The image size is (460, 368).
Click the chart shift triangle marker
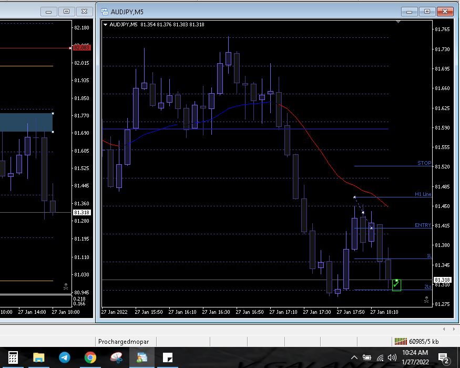[x=398, y=23]
